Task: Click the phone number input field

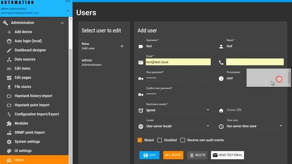Action: [255, 62]
